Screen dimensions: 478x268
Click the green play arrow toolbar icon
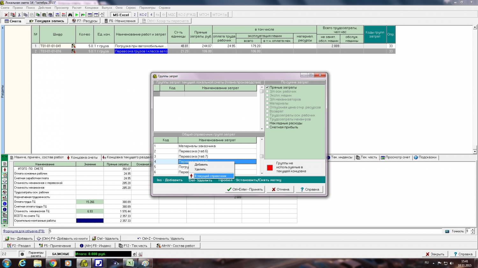tap(77, 15)
